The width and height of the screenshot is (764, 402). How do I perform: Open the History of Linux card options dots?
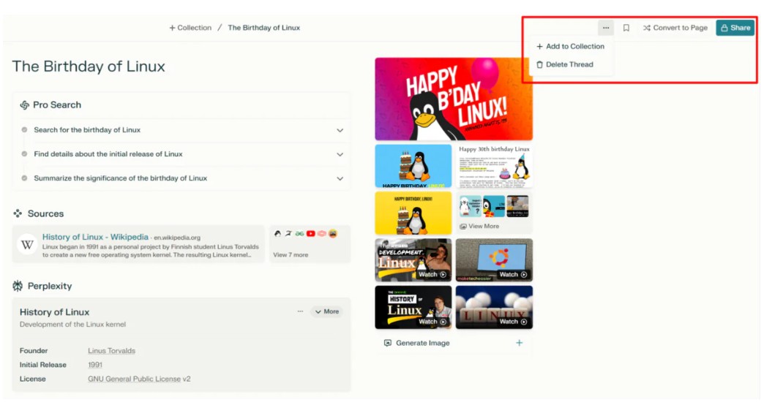click(300, 311)
